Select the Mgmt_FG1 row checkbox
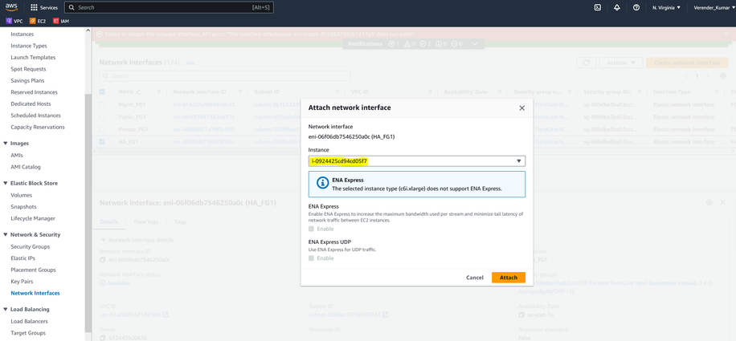The width and height of the screenshot is (736, 341). pyautogui.click(x=102, y=104)
